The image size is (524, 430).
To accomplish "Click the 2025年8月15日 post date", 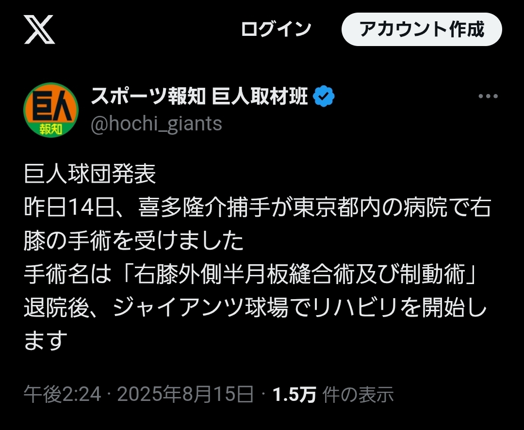I will (x=185, y=394).
